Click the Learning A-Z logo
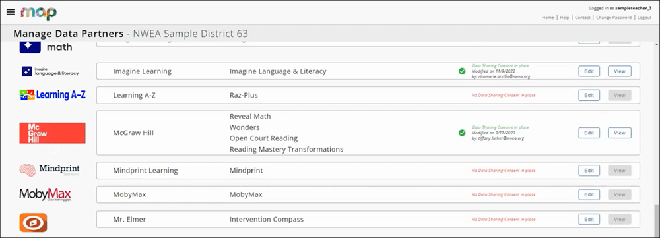The image size is (660, 238). [52, 95]
